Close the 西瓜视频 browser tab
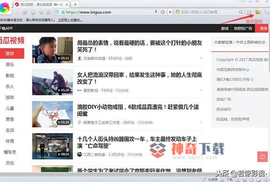 [67, 5]
